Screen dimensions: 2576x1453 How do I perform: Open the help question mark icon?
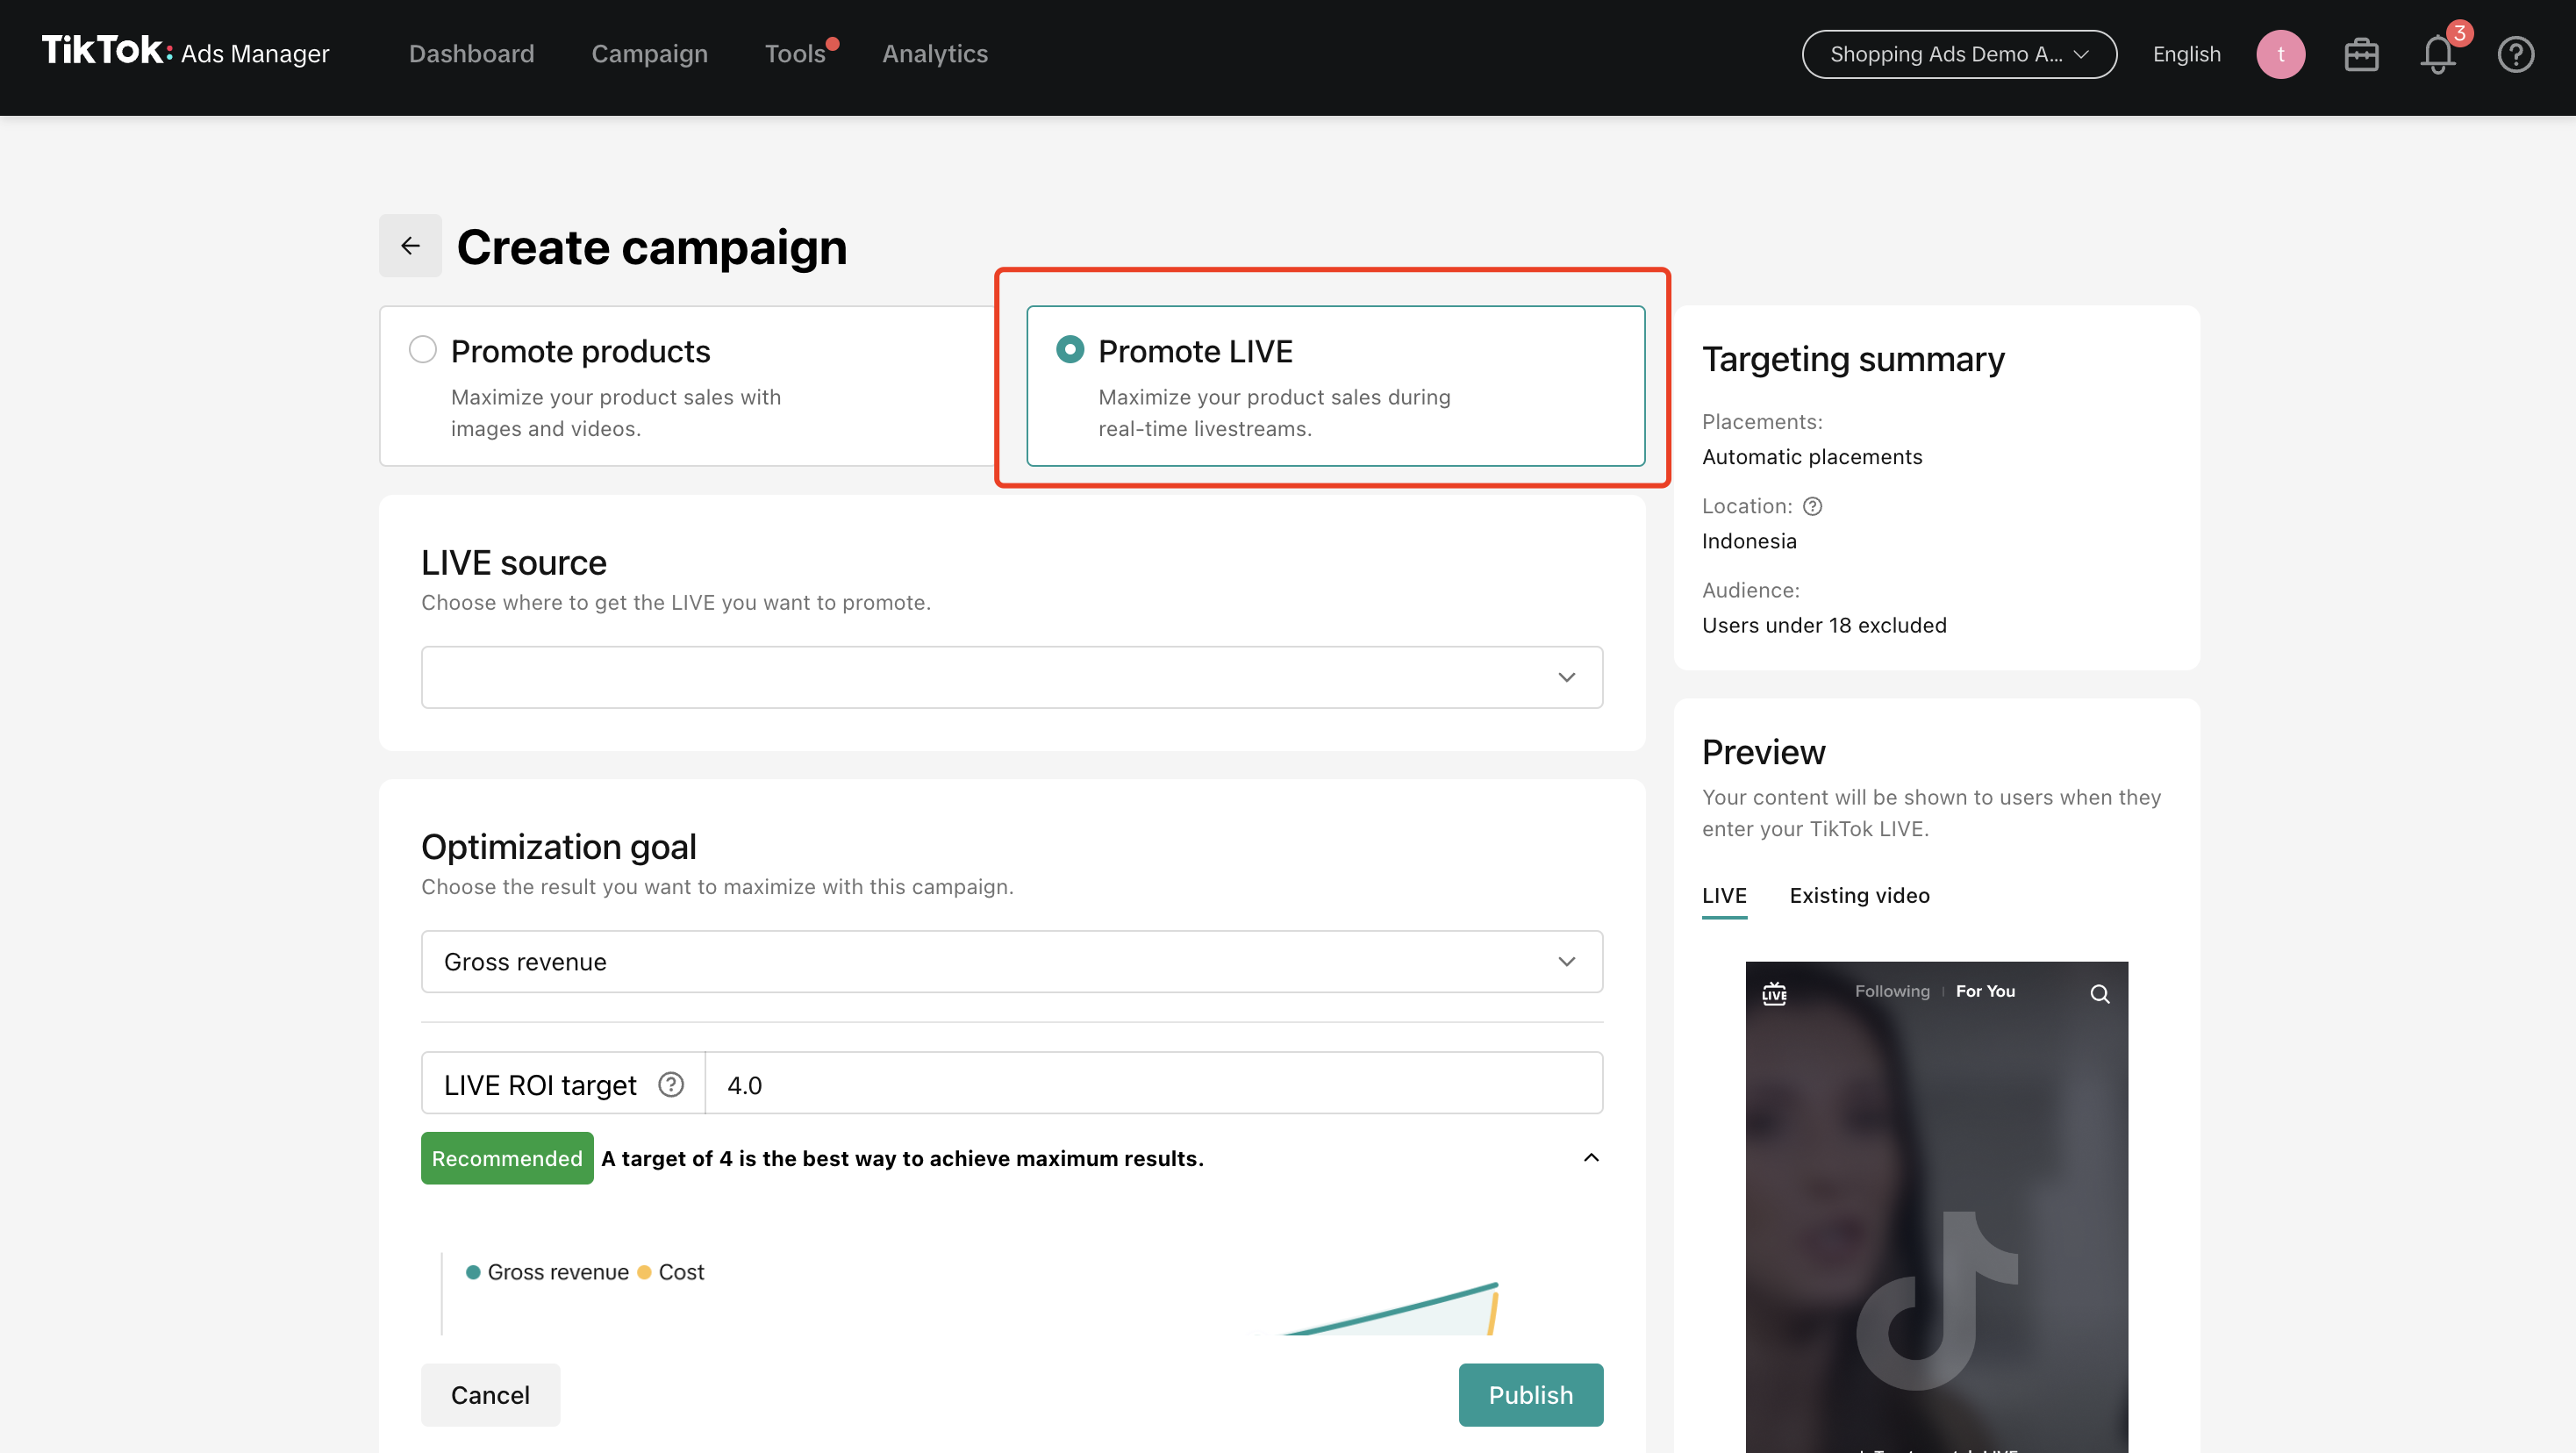[x=2515, y=54]
